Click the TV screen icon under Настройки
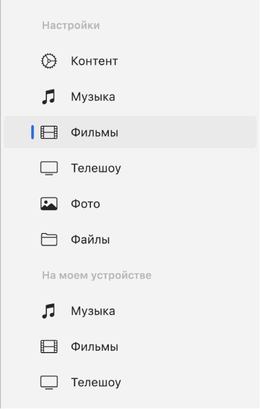 [49, 168]
